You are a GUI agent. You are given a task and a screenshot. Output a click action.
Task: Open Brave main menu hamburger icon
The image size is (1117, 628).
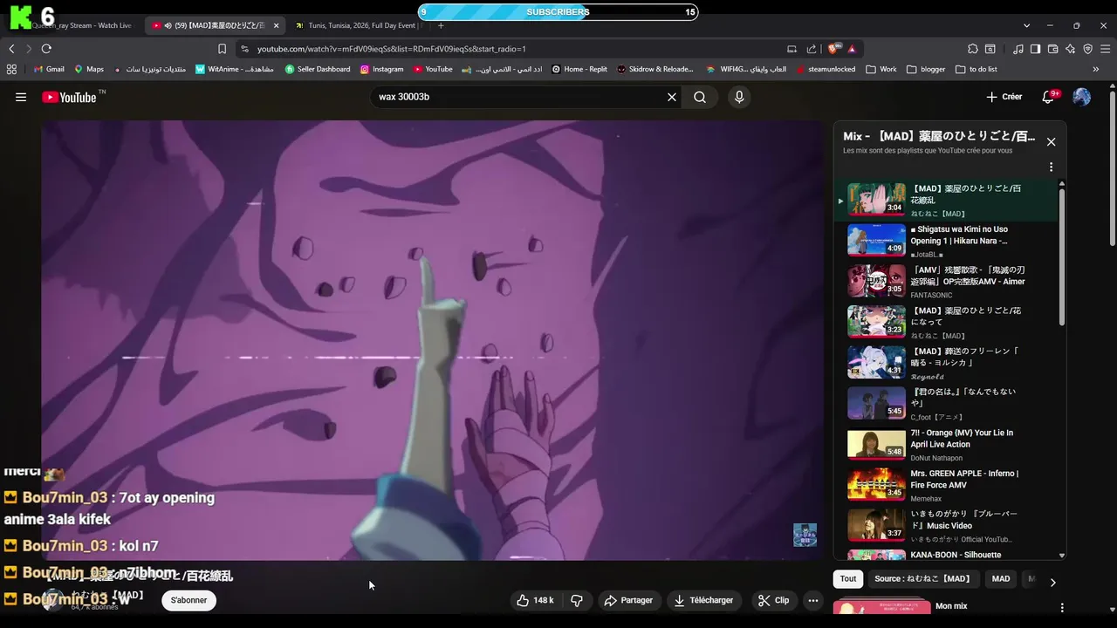pos(1105,49)
